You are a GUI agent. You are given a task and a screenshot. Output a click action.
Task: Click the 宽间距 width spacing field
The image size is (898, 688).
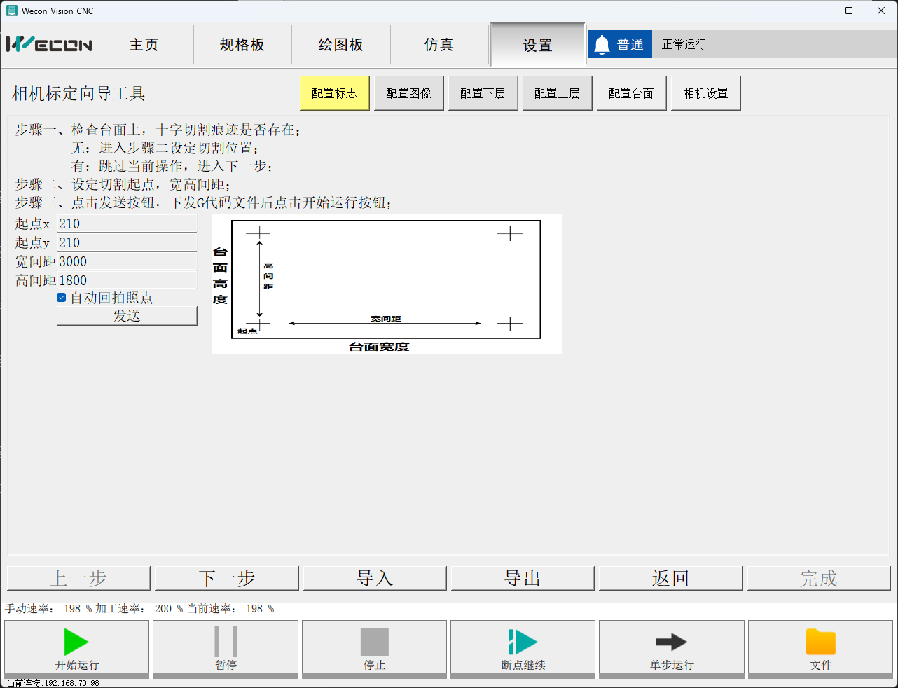coord(126,261)
